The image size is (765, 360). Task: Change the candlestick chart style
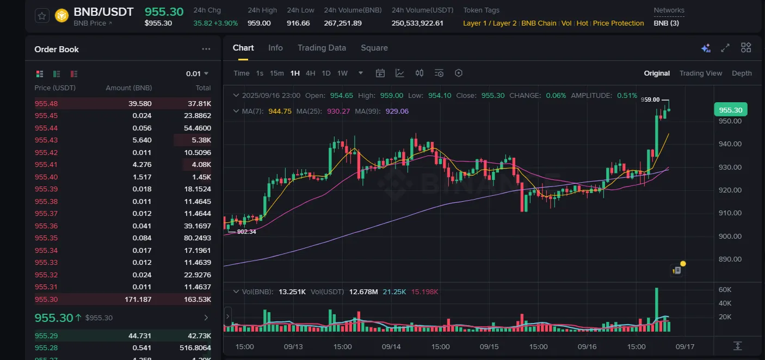[x=419, y=73]
